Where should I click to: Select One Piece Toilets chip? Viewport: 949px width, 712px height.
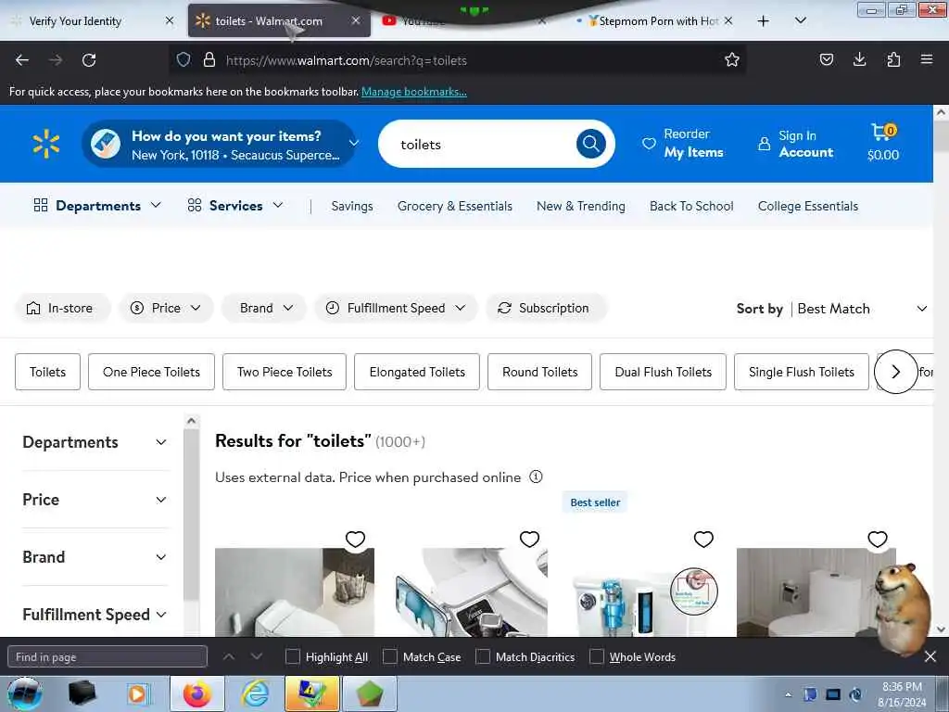151,372
